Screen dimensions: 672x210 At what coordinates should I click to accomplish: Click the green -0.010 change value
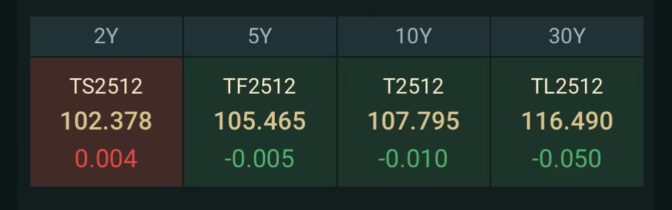click(x=413, y=159)
